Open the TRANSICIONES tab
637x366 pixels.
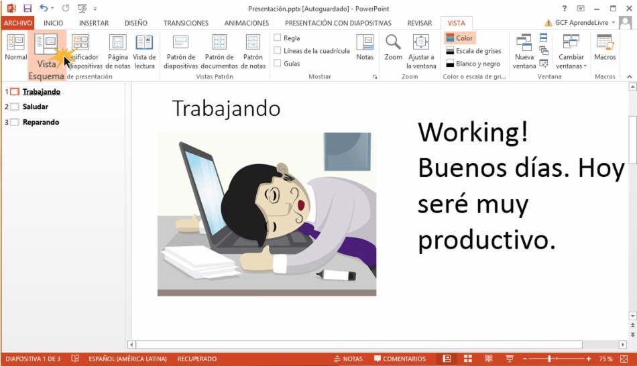186,23
